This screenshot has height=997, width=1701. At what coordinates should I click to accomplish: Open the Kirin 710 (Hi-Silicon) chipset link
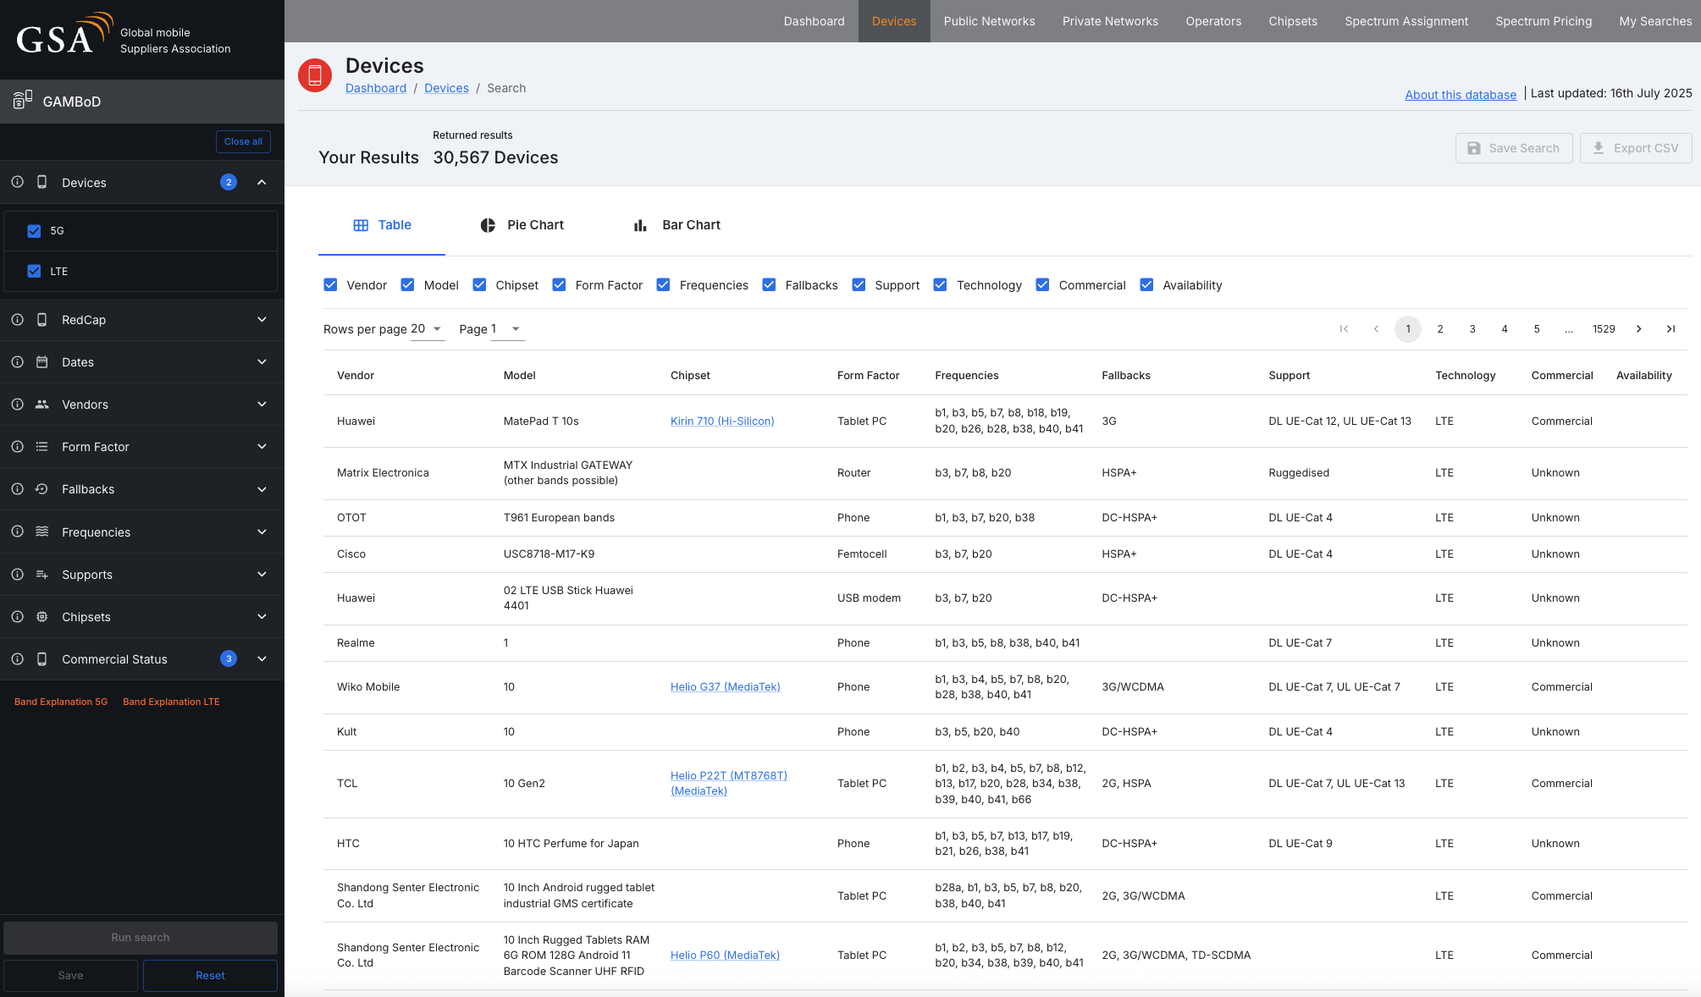[x=722, y=421]
